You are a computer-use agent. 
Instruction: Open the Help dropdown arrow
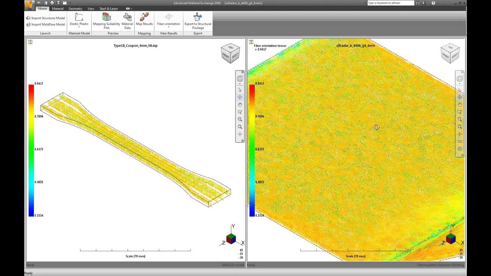(438, 3)
